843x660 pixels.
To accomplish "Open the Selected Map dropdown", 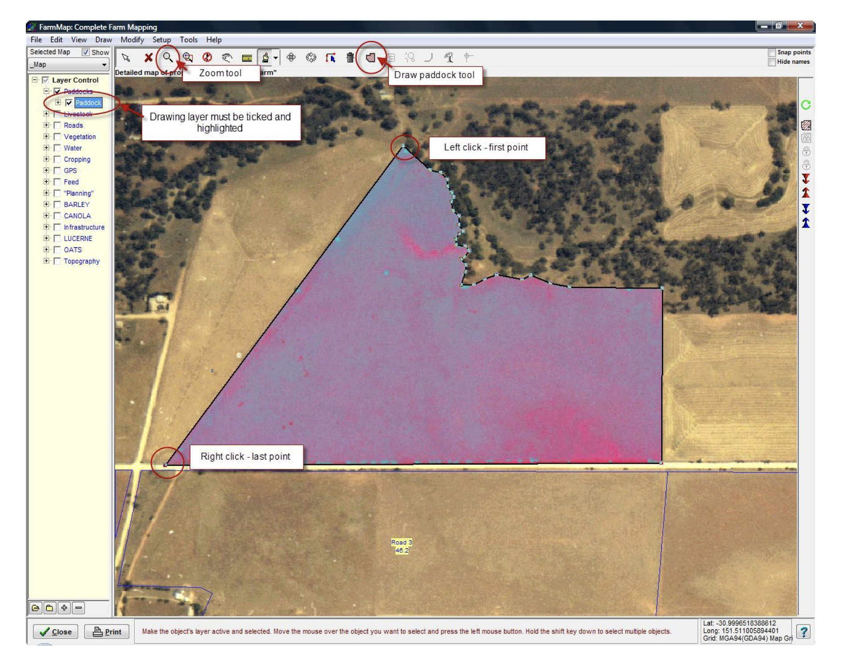I will coord(104,65).
